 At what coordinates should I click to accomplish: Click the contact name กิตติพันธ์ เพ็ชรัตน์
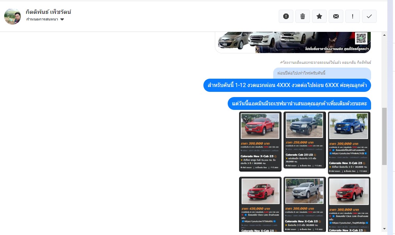tap(48, 12)
